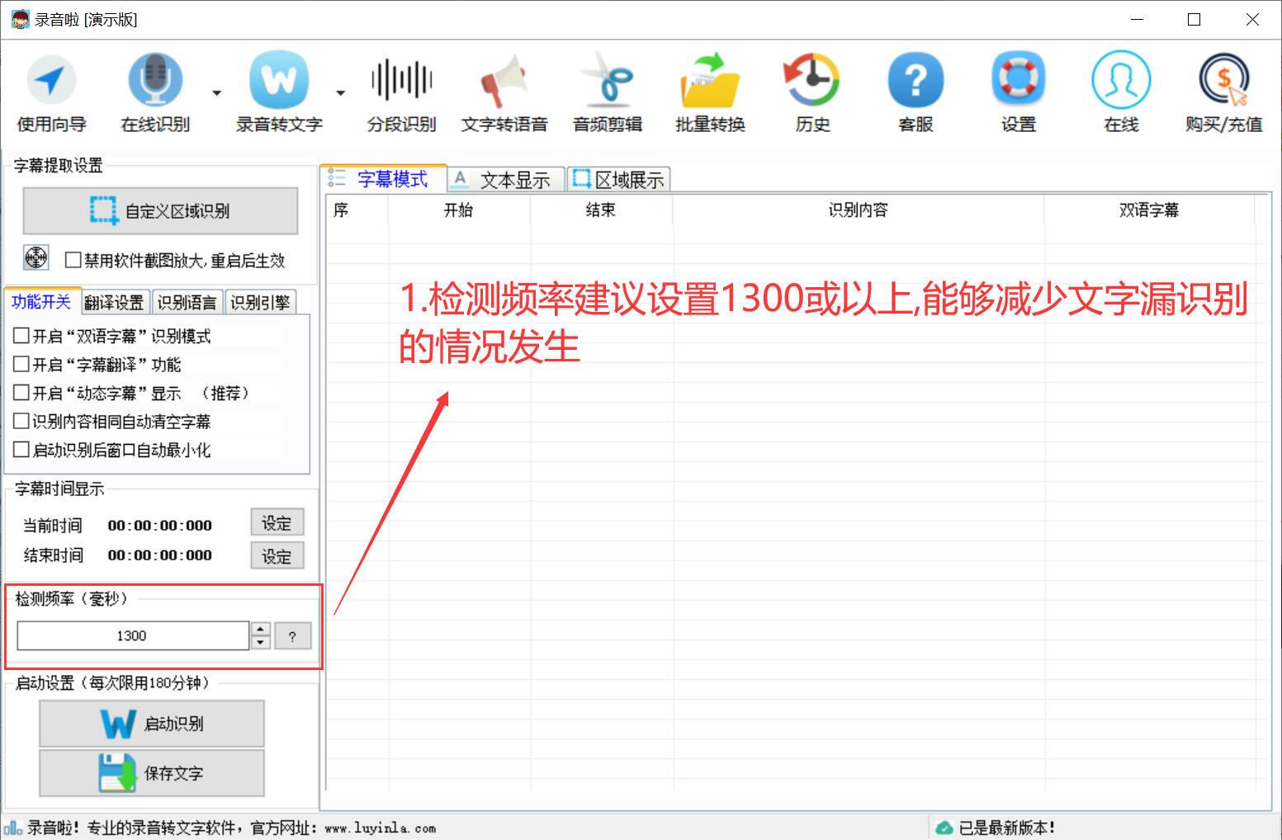Open the 使用向导 usage guide

51,92
